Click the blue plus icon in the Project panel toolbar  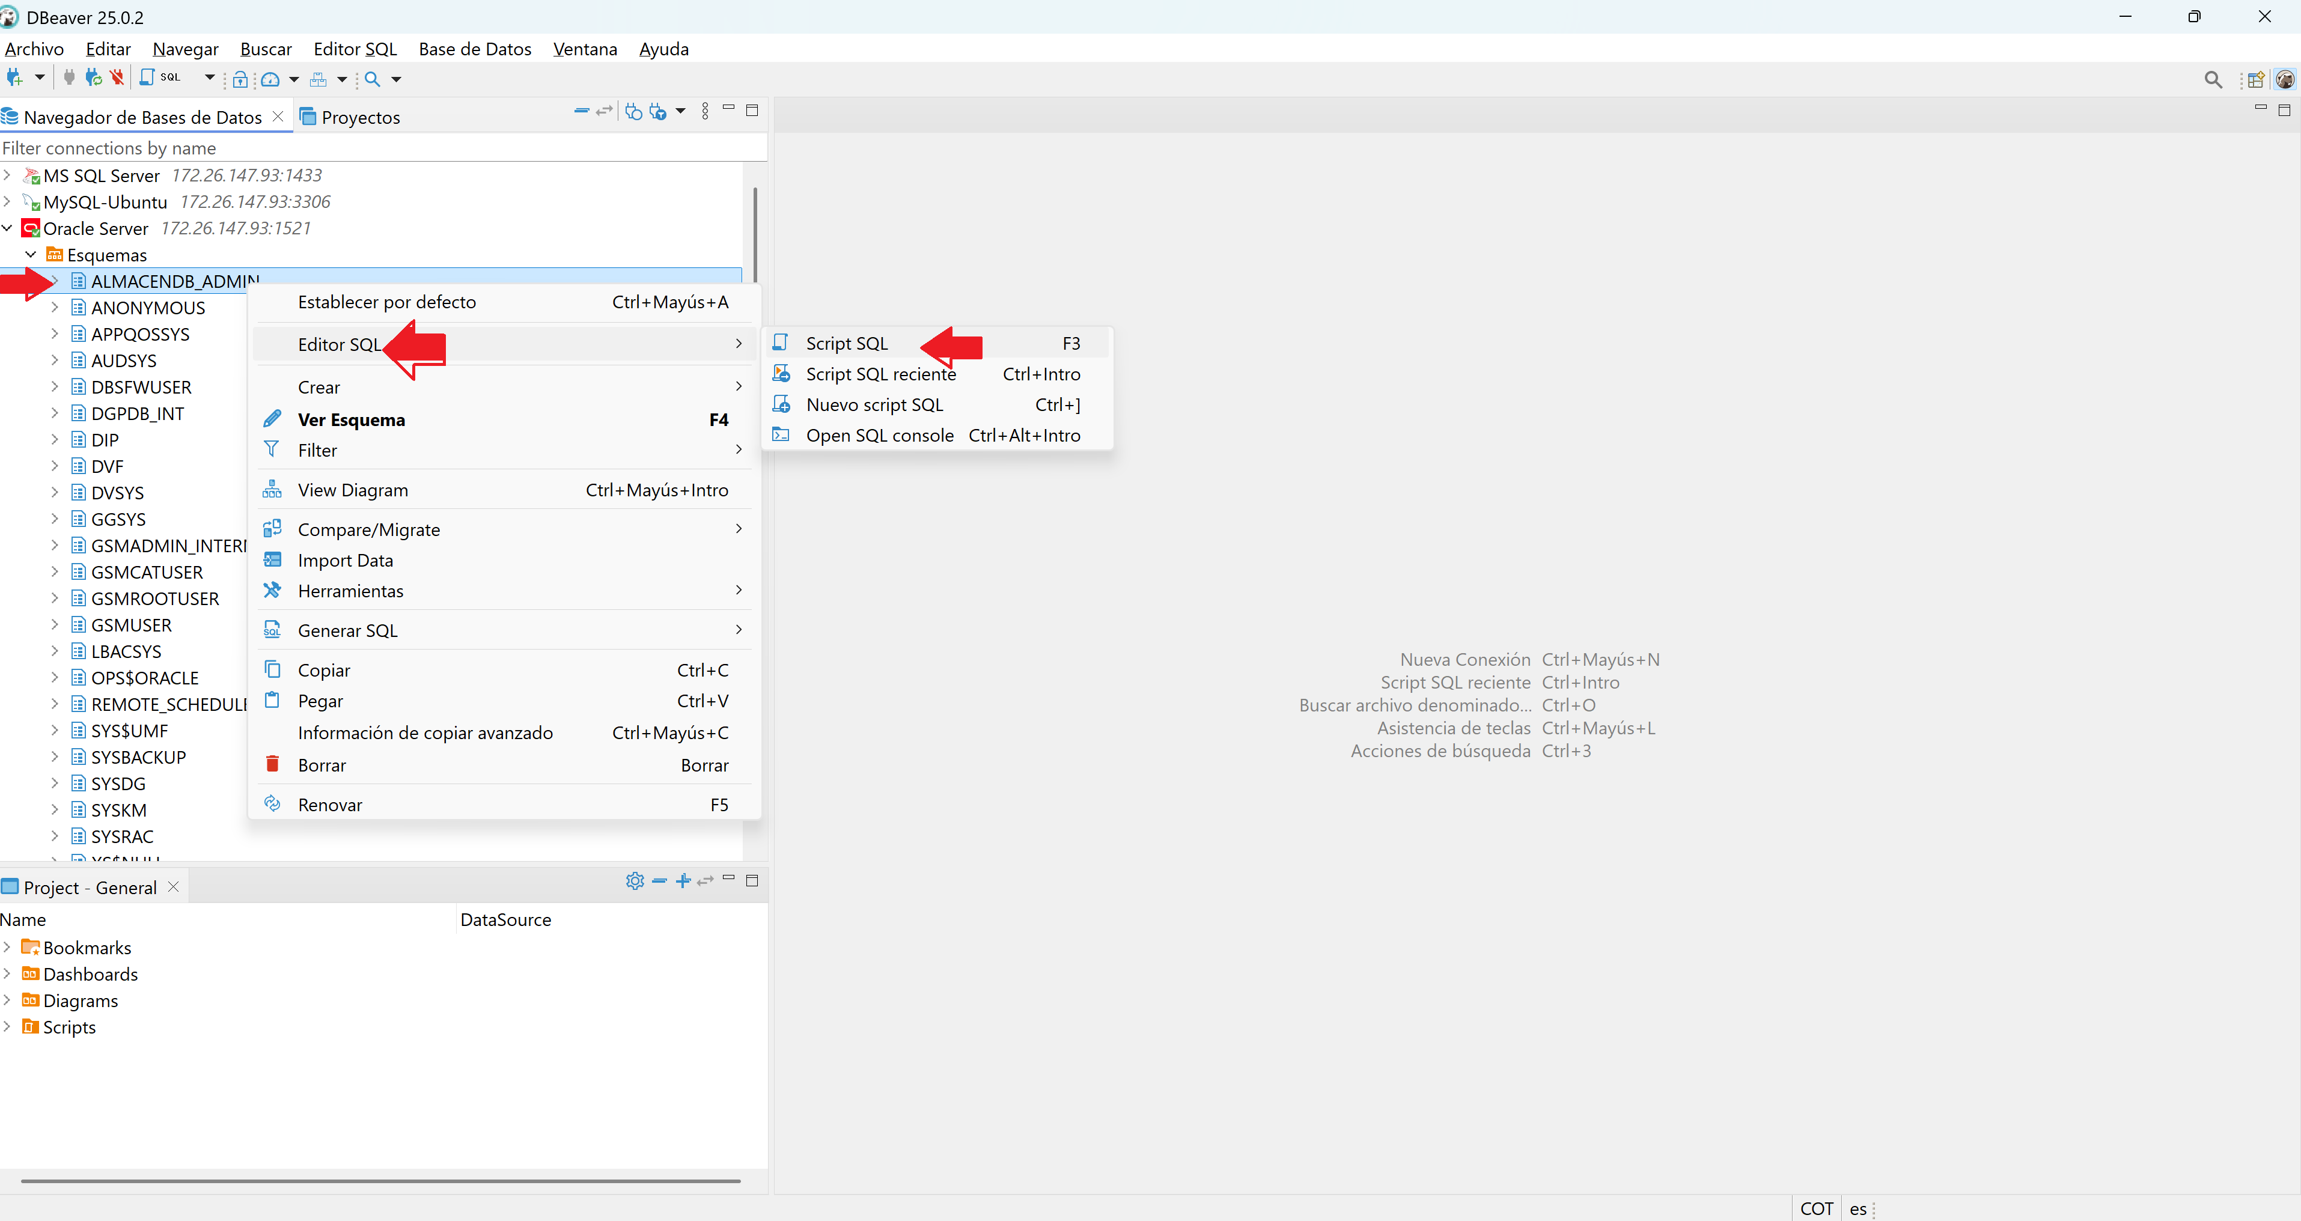point(683,881)
